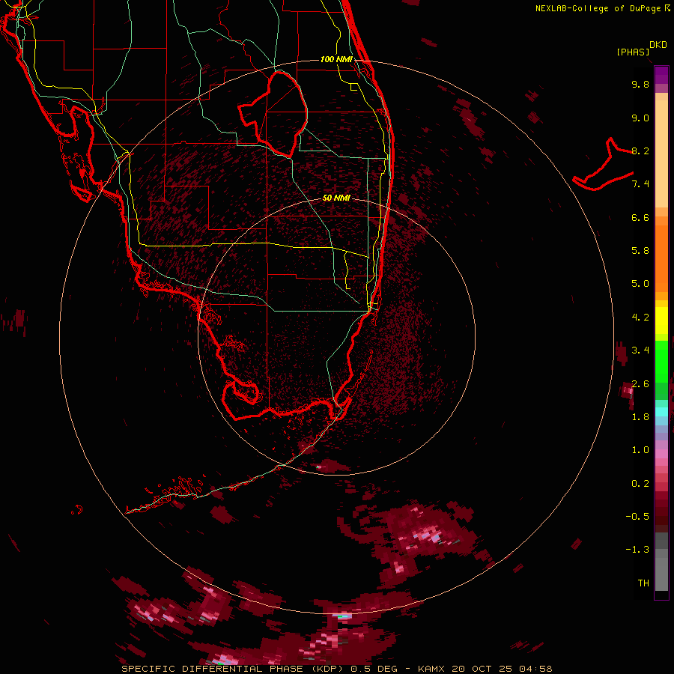Click the 1.0 color scale value

(x=640, y=450)
